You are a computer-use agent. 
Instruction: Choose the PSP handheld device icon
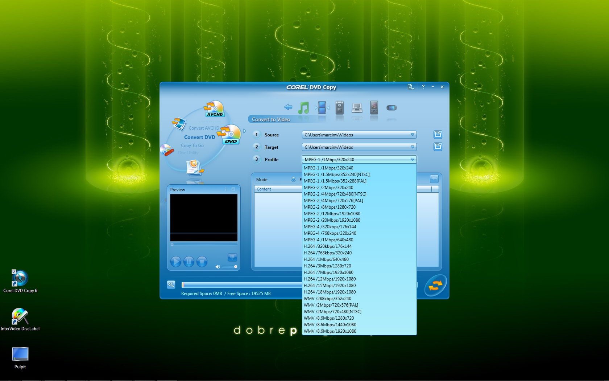click(x=391, y=108)
